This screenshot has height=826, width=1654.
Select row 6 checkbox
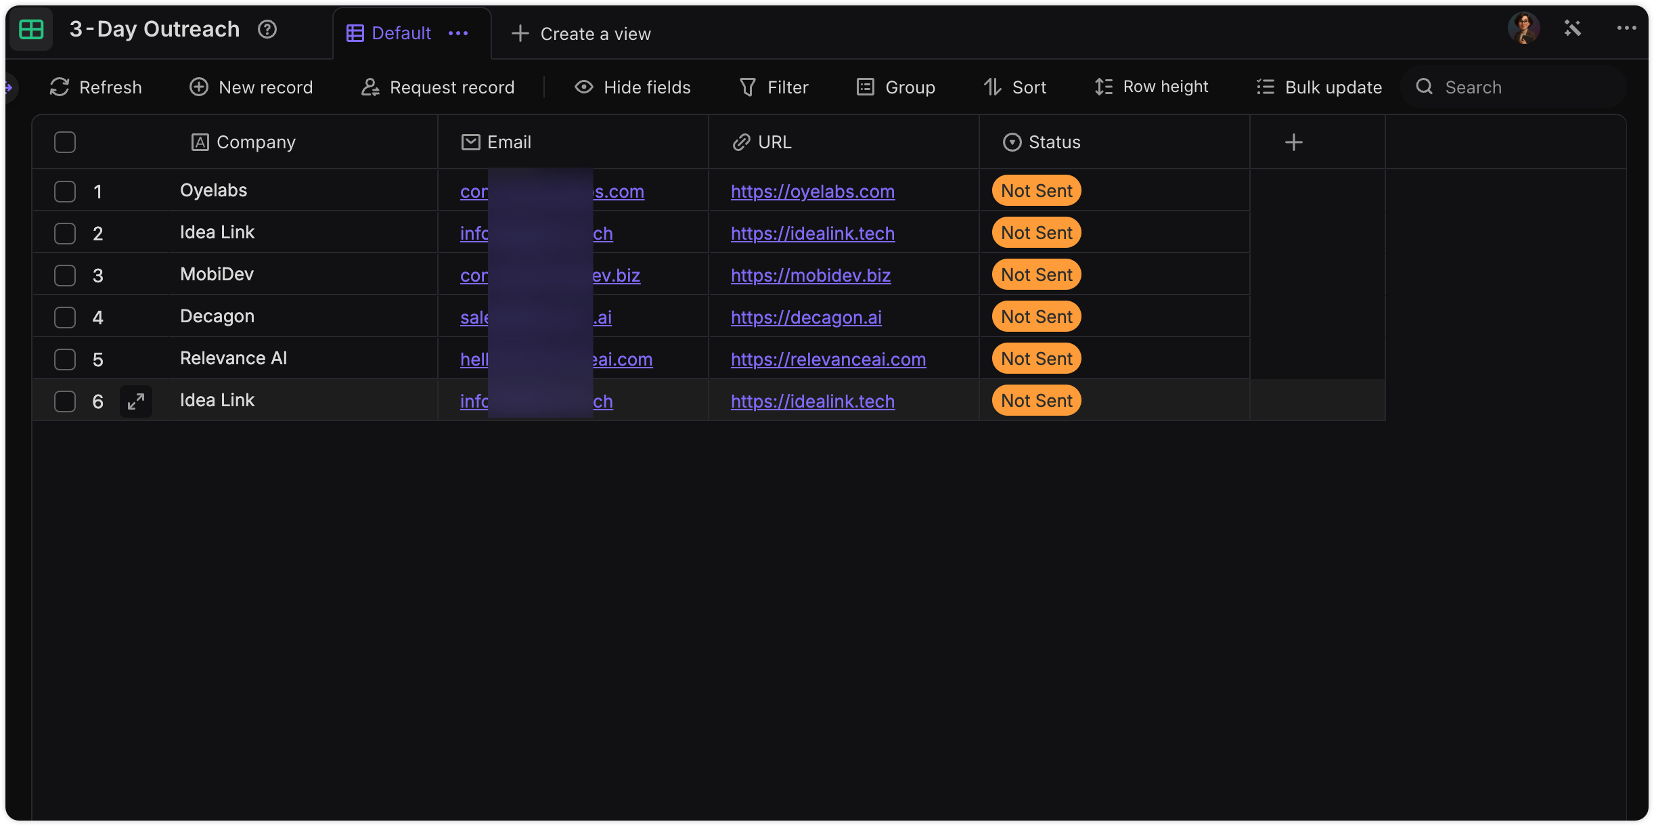click(65, 401)
